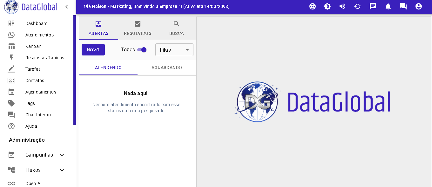Open Kanban from the sidebar
Viewport: 432px width, 187px height.
pos(33,46)
